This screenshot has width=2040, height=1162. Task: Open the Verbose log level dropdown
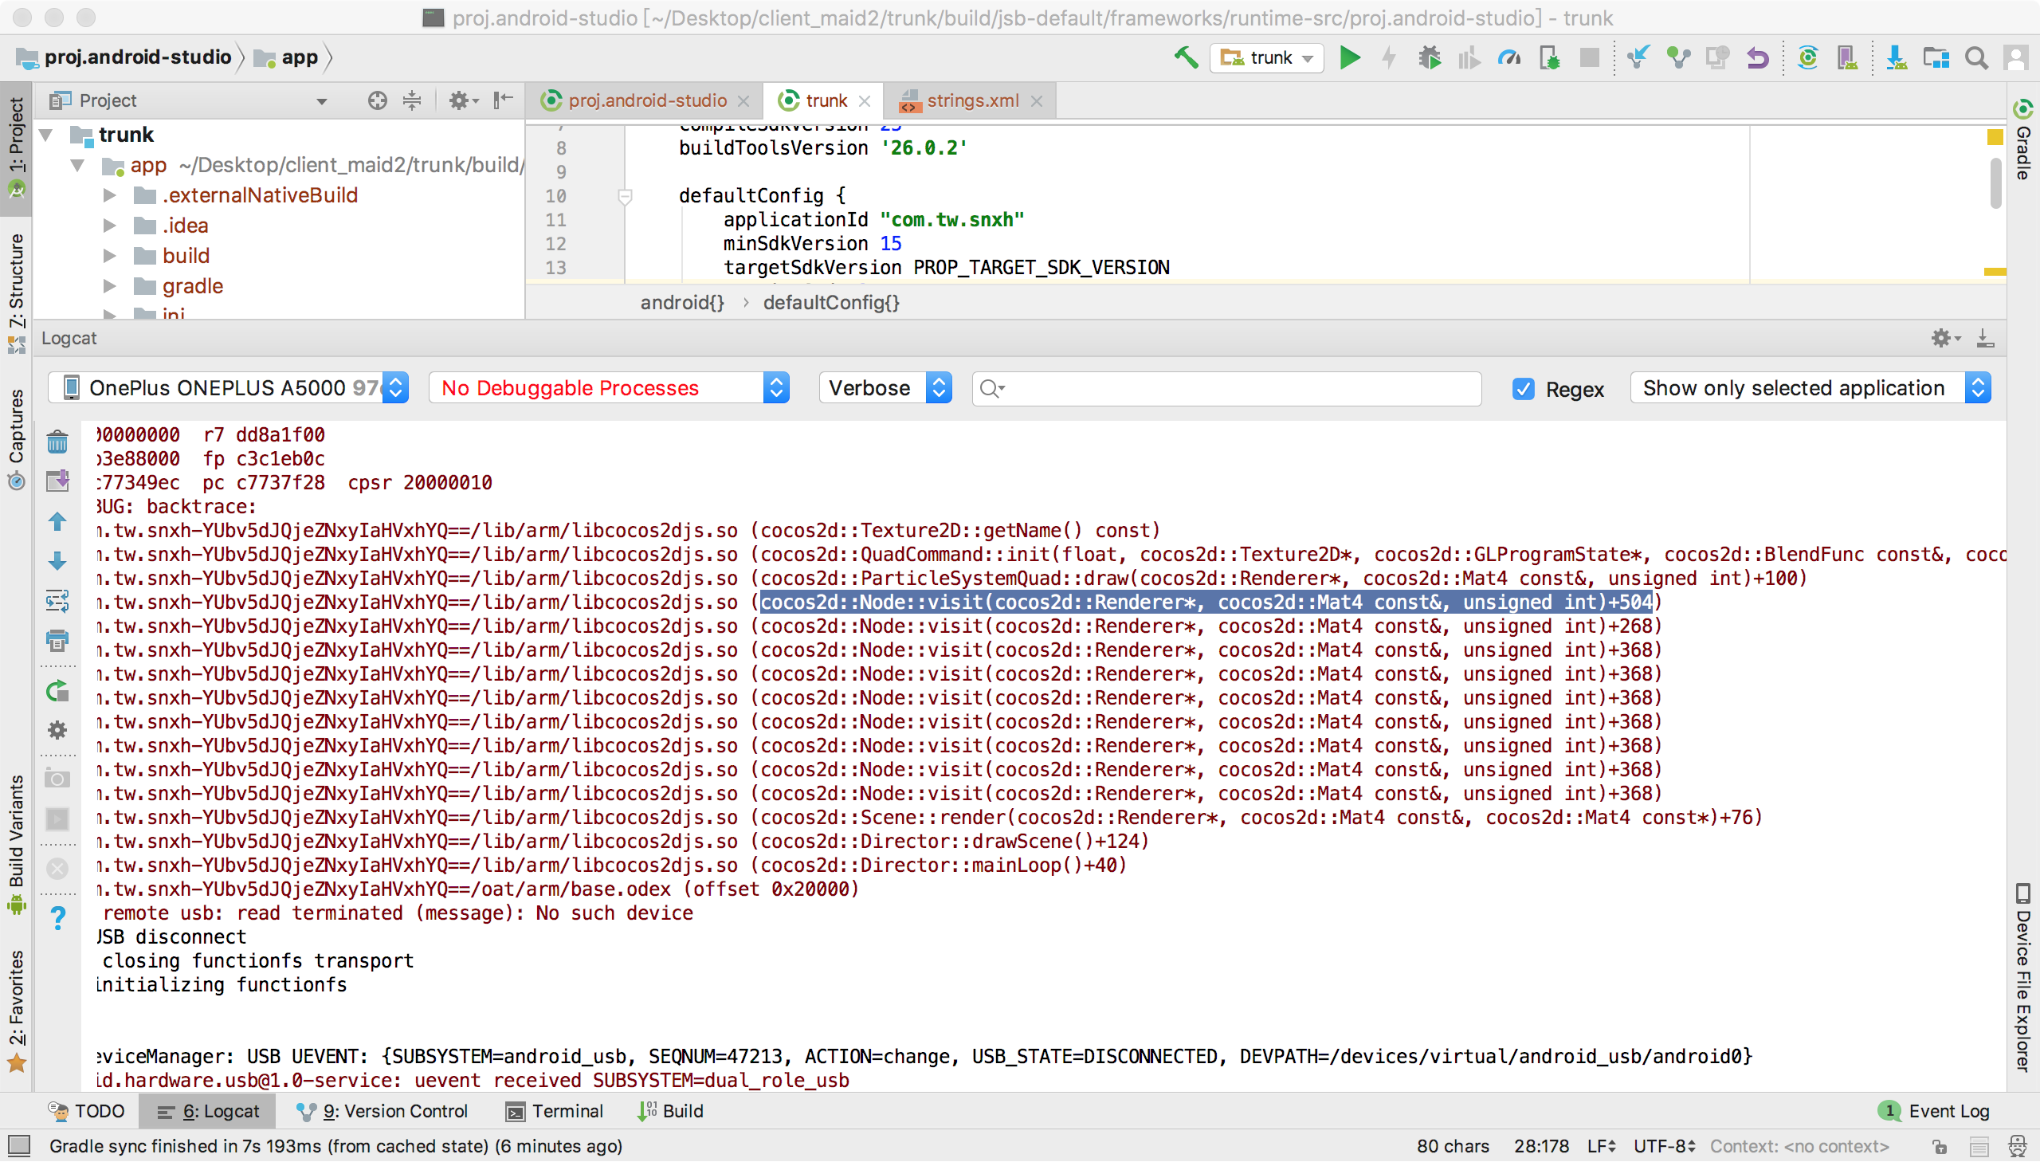click(885, 388)
